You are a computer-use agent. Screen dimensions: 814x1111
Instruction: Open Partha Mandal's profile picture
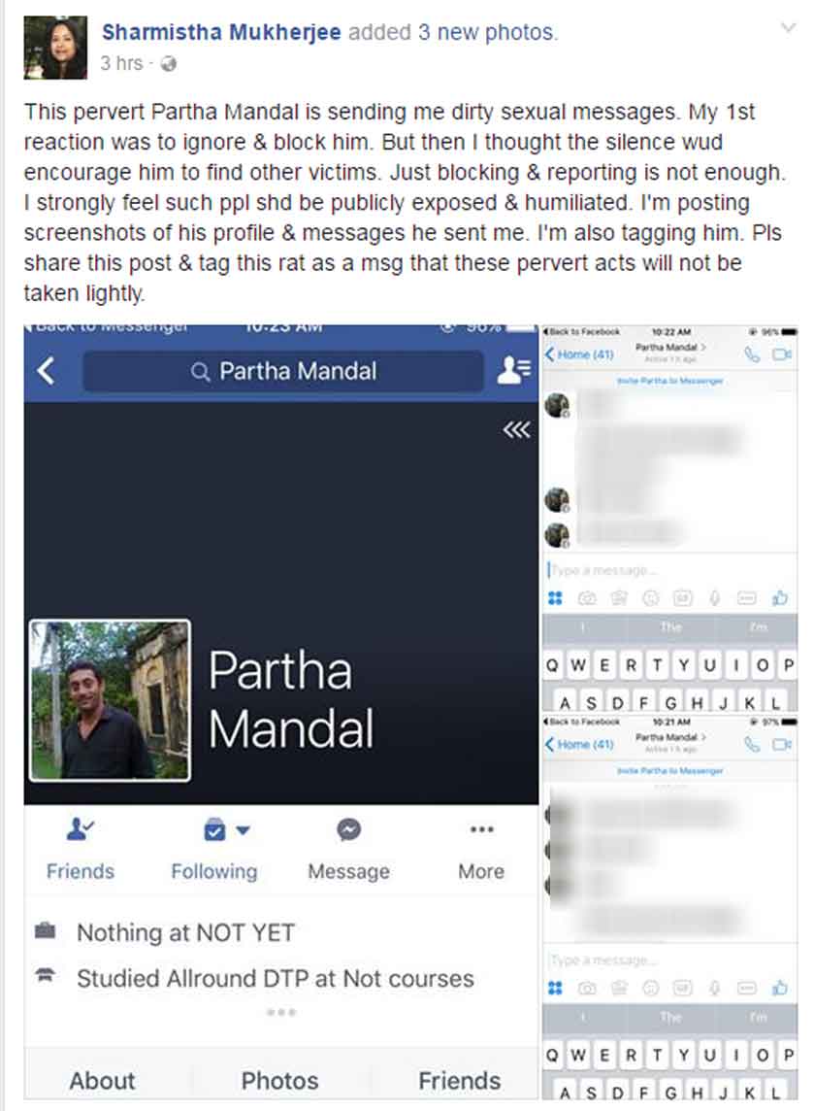pos(110,701)
